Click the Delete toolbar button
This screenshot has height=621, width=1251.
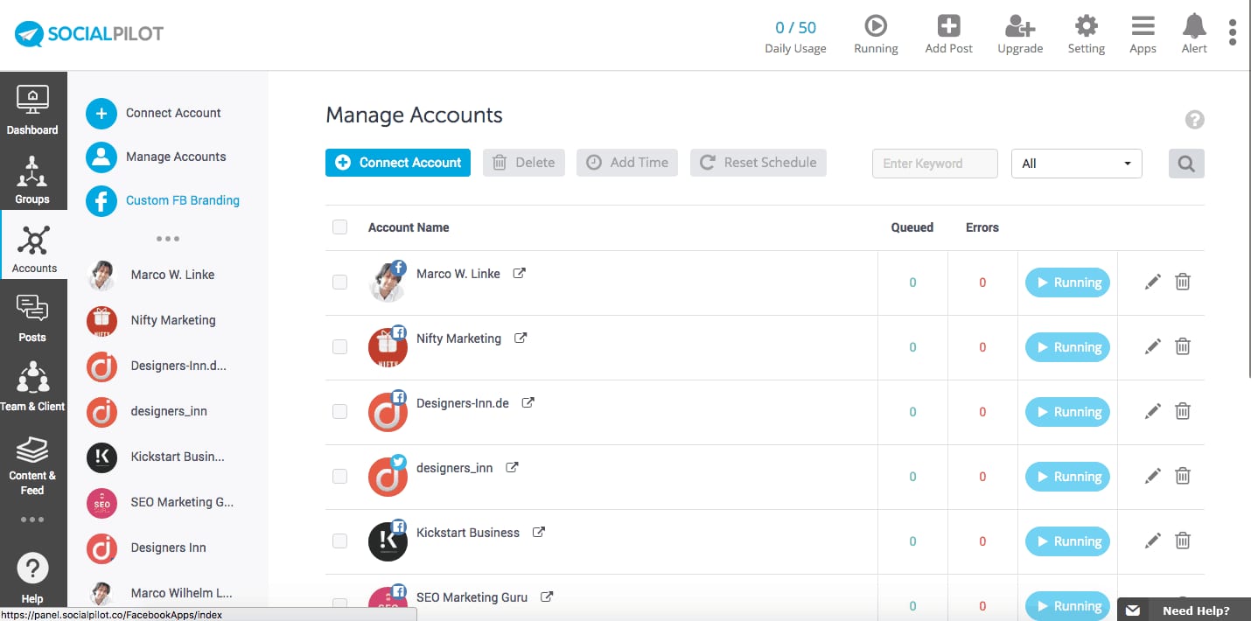pyautogui.click(x=524, y=163)
